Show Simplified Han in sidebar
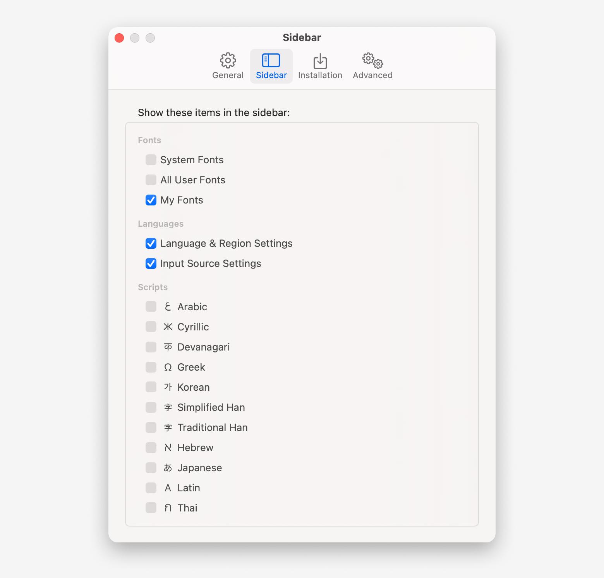Image resolution: width=604 pixels, height=578 pixels. 151,407
